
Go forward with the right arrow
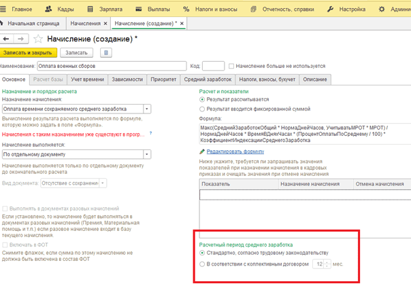20,39
